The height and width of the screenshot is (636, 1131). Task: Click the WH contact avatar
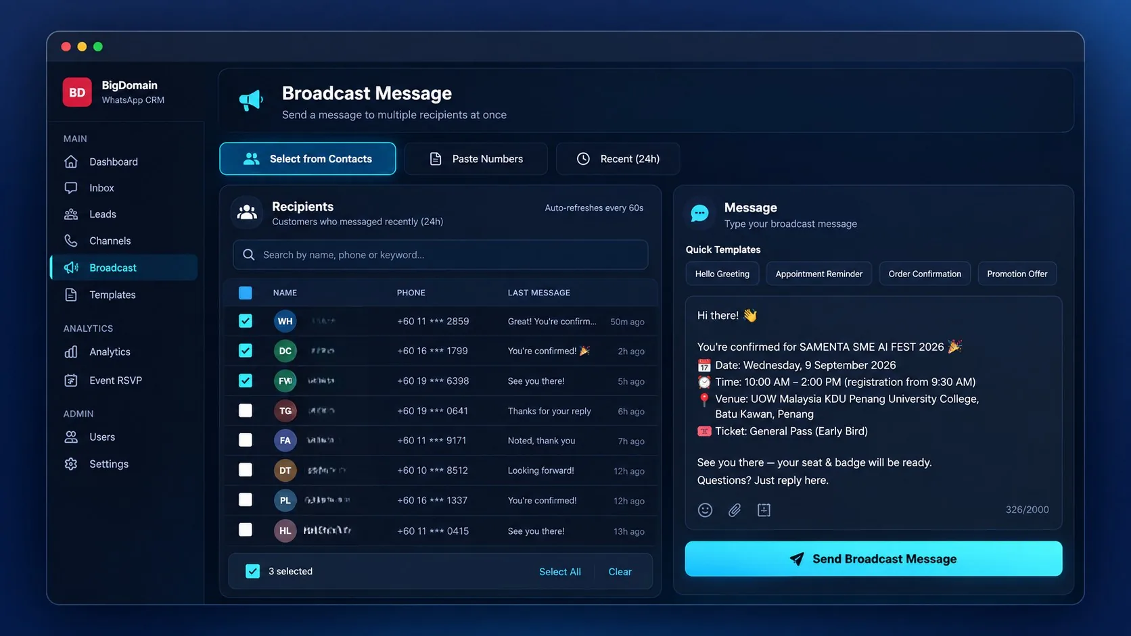point(285,321)
